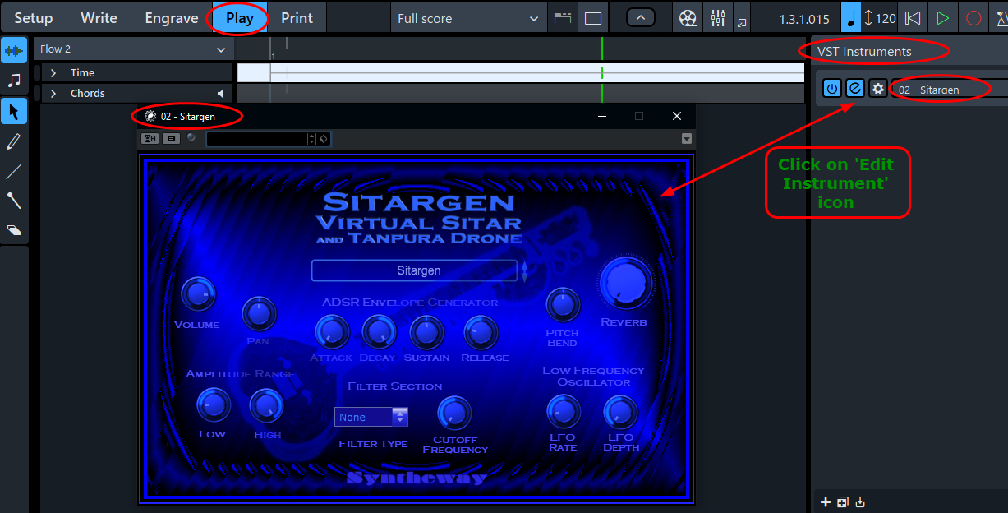
Task: Click the preset stepper arrows in plugin toolbar
Action: pos(311,139)
